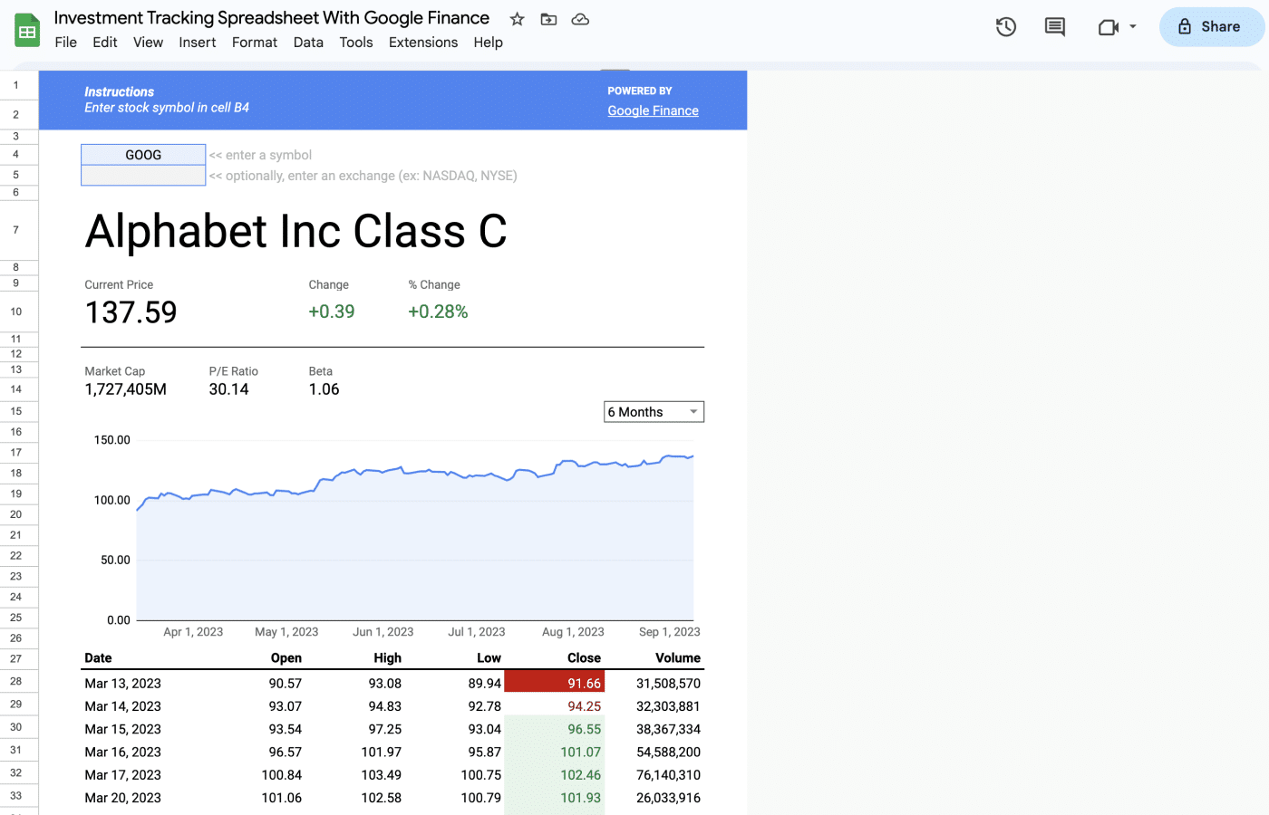Open the Tools menu

coord(356,43)
